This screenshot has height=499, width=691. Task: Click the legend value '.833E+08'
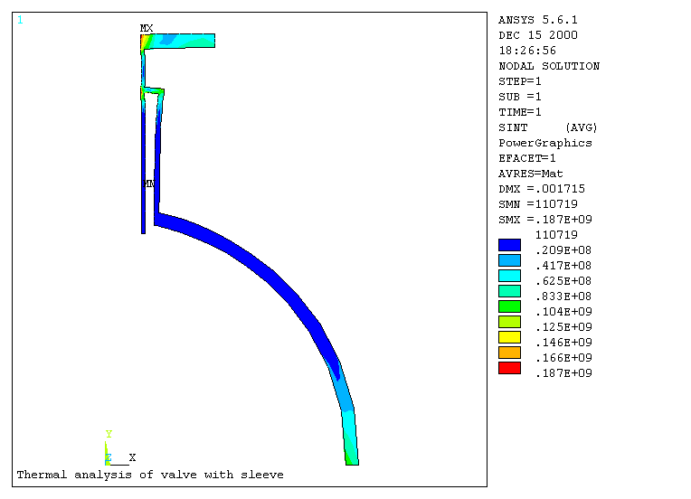(x=563, y=297)
